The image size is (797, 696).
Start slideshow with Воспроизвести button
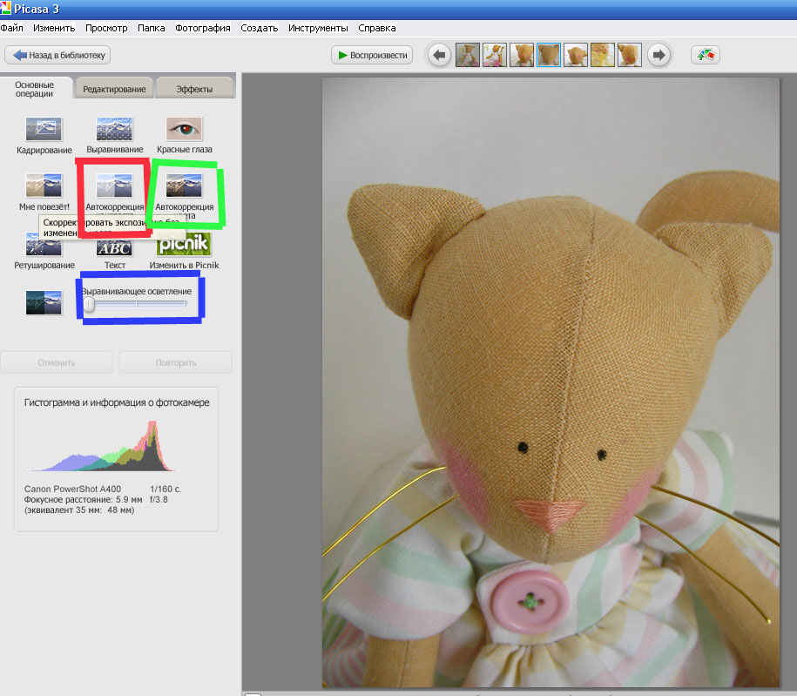(372, 55)
